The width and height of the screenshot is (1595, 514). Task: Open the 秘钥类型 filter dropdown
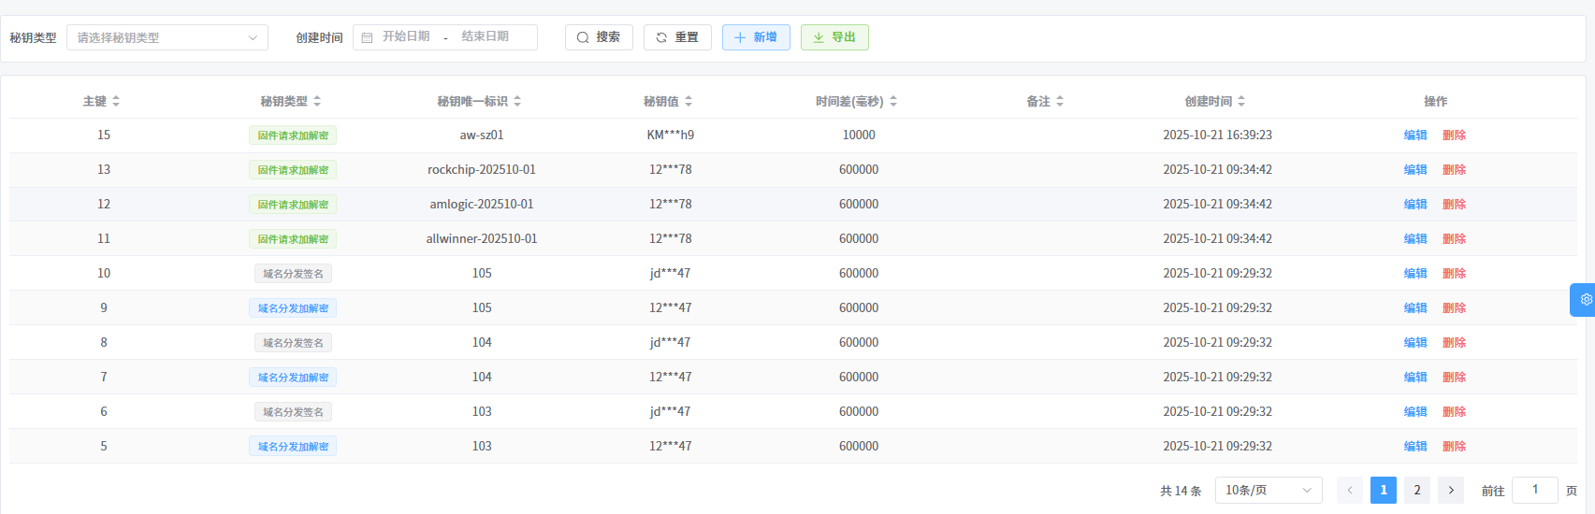point(167,37)
